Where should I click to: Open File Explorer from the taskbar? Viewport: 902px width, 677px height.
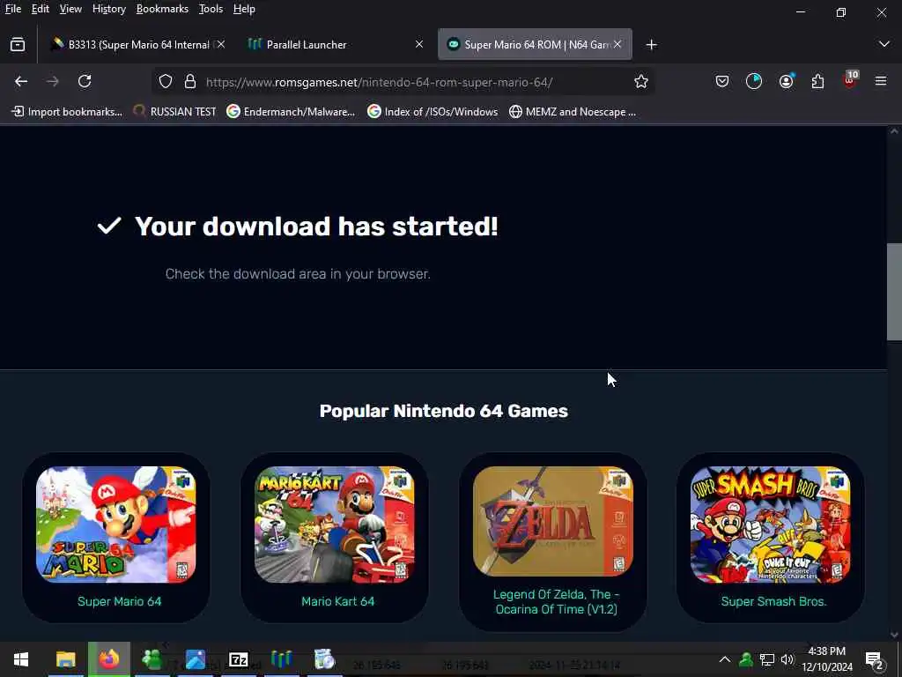[65, 659]
